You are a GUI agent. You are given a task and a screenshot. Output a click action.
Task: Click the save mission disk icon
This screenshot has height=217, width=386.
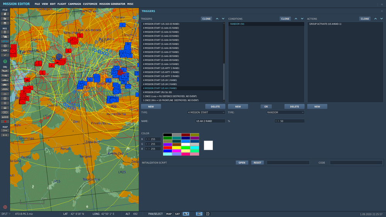(x=5, y=23)
